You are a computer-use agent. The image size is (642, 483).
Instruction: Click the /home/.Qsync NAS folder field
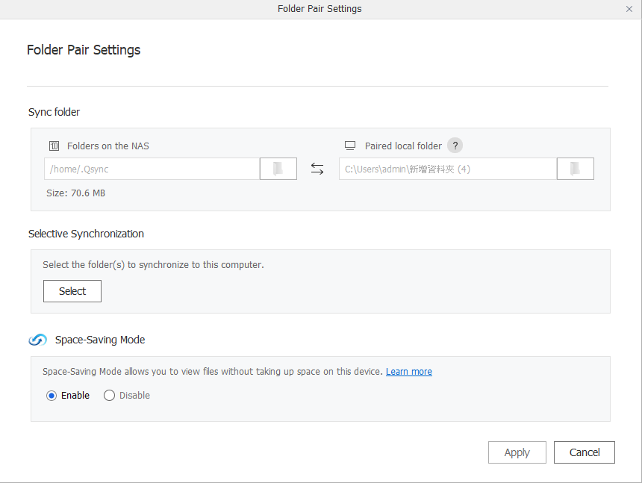point(152,169)
